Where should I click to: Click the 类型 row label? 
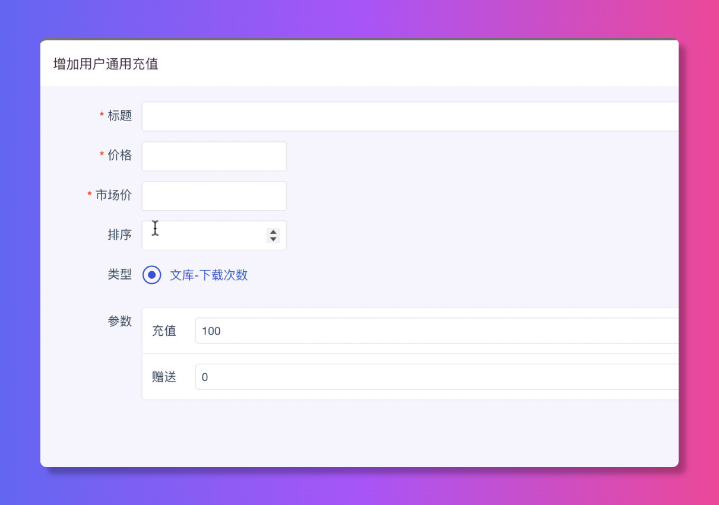tap(119, 275)
